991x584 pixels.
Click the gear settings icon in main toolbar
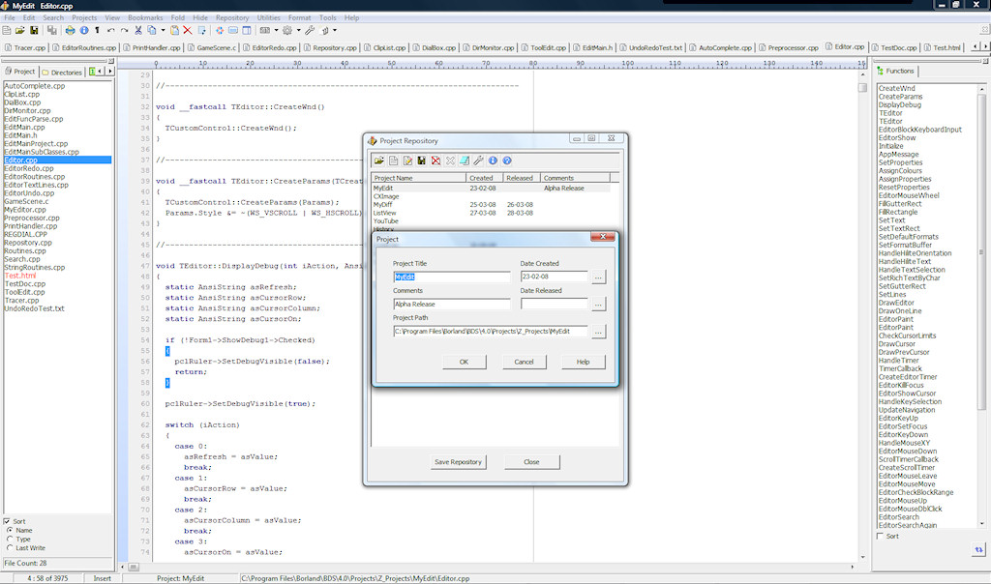(x=287, y=30)
